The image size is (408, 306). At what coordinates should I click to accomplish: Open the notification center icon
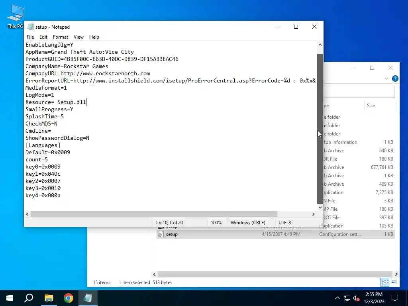(395, 298)
